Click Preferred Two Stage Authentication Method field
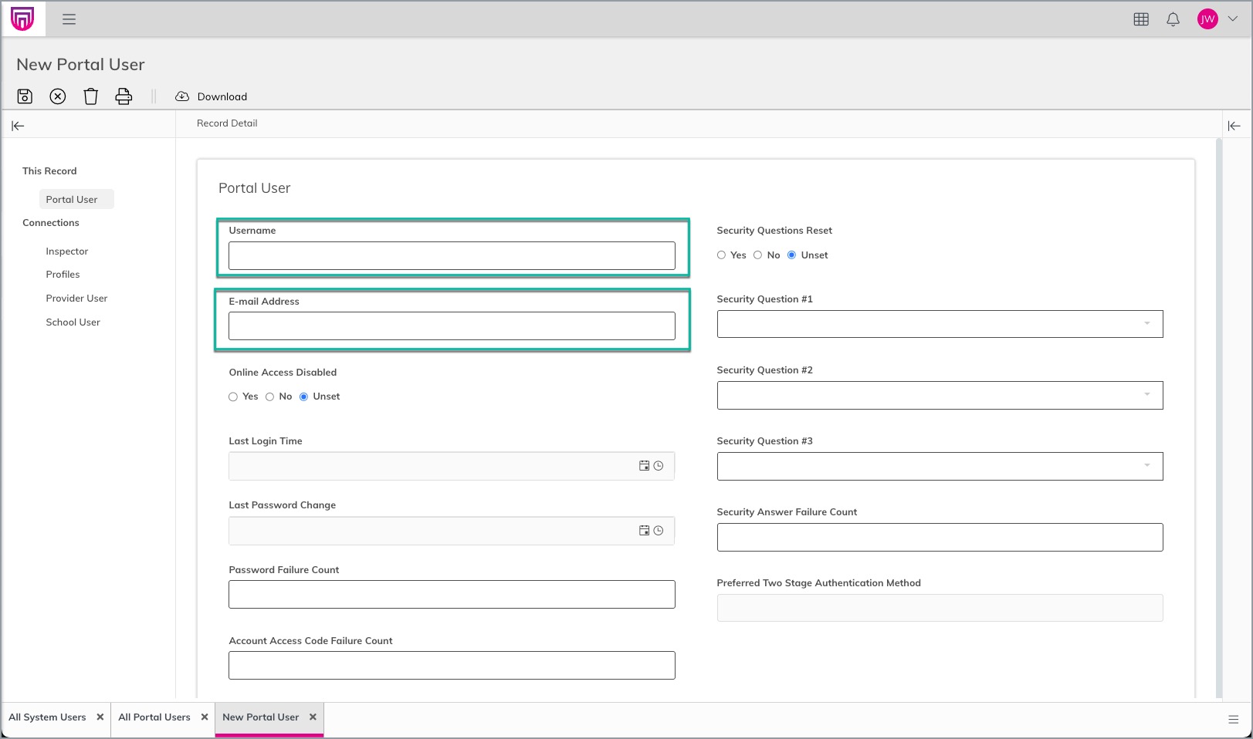This screenshot has width=1253, height=739. tap(940, 608)
